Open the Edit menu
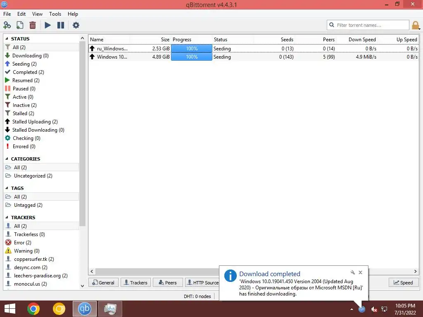The image size is (423, 317). coord(21,14)
